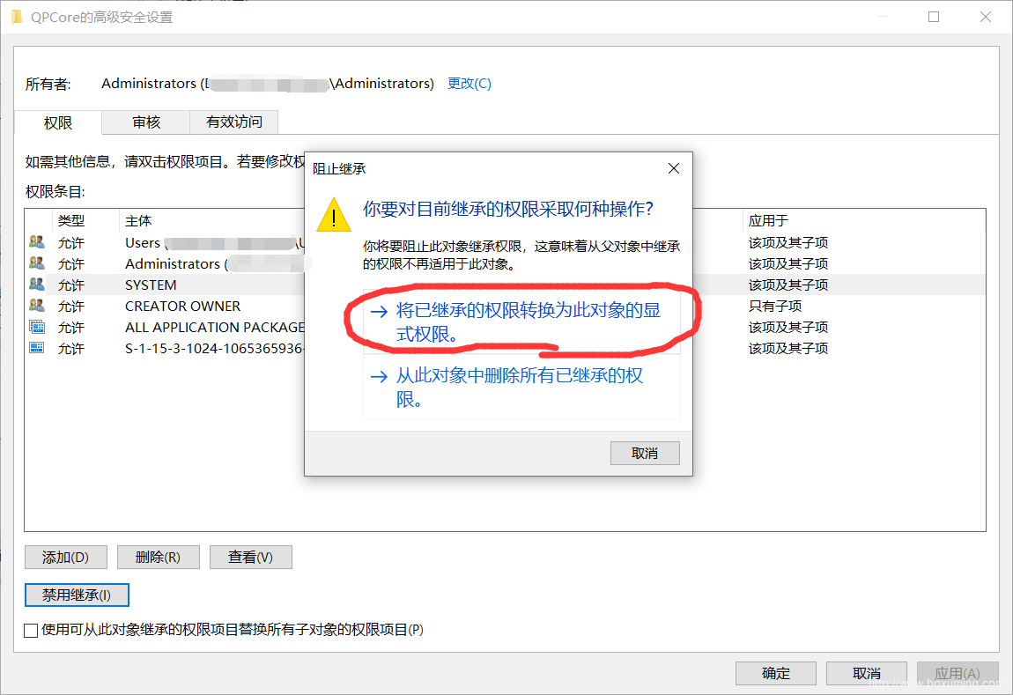Click the CREATOR OWNER row icon
The width and height of the screenshot is (1013, 695).
37,306
